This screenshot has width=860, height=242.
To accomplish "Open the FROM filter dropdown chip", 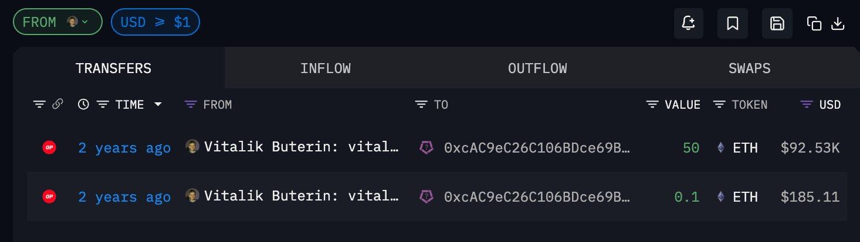I will coord(57,22).
